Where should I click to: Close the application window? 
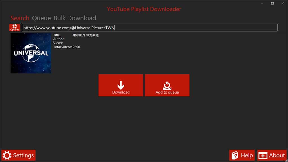click(x=283, y=3)
